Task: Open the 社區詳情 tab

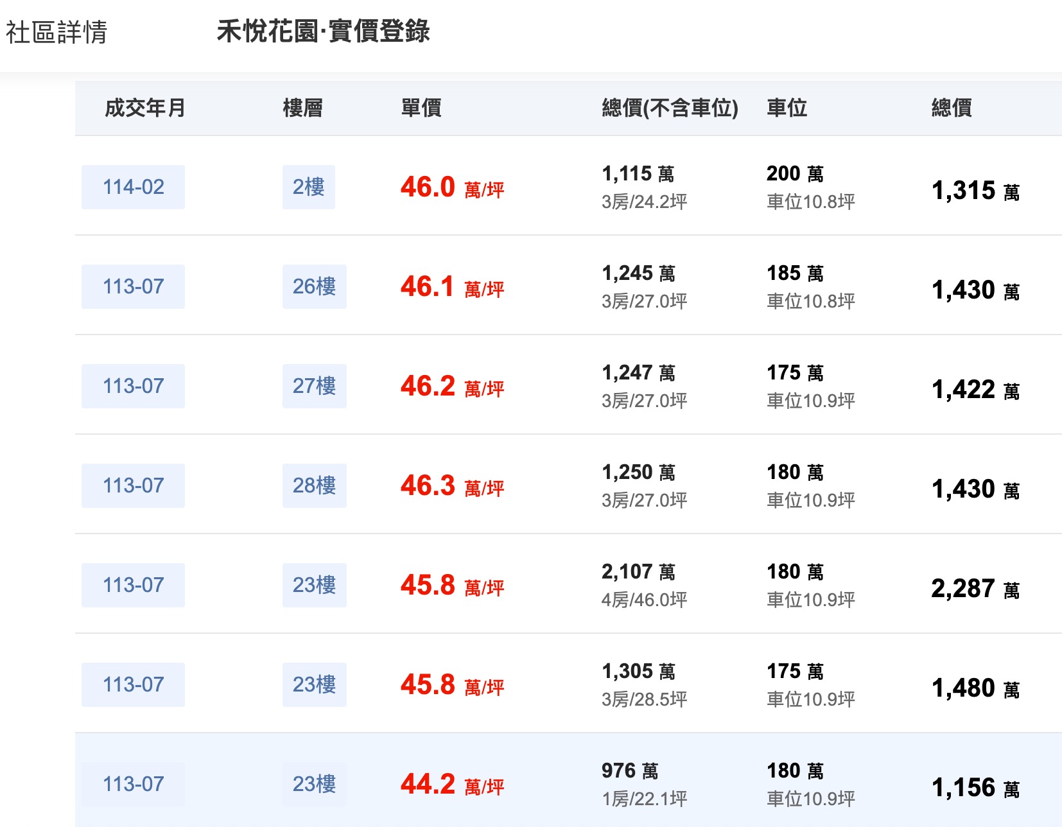Action: tap(57, 32)
